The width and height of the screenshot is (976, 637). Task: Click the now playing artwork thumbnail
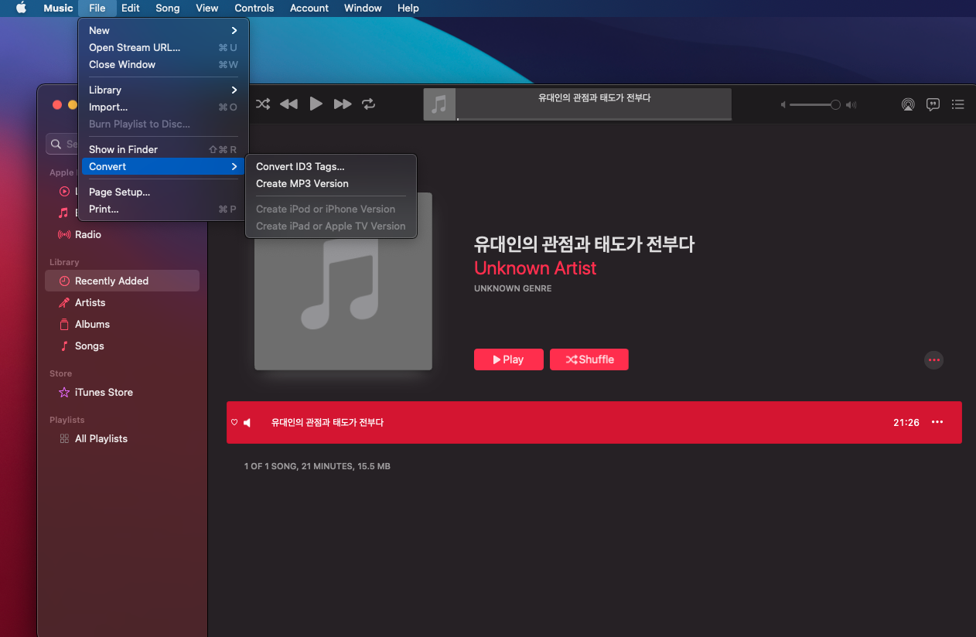coord(439,104)
